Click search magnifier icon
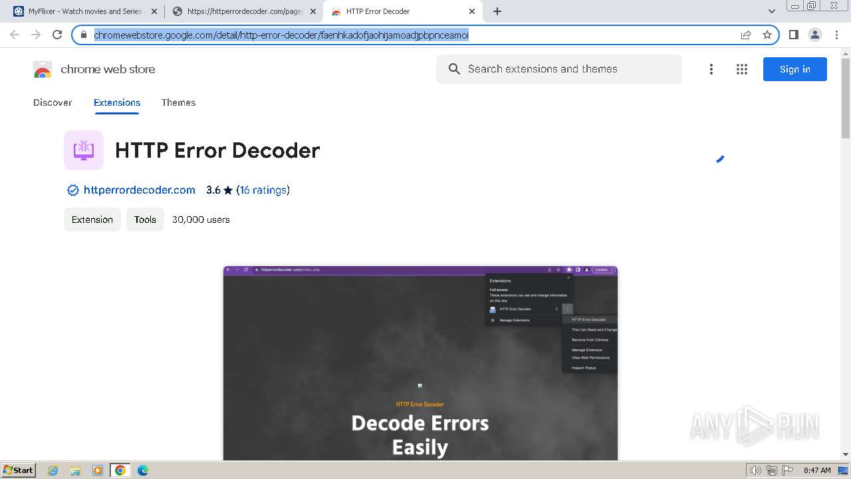 (x=454, y=69)
